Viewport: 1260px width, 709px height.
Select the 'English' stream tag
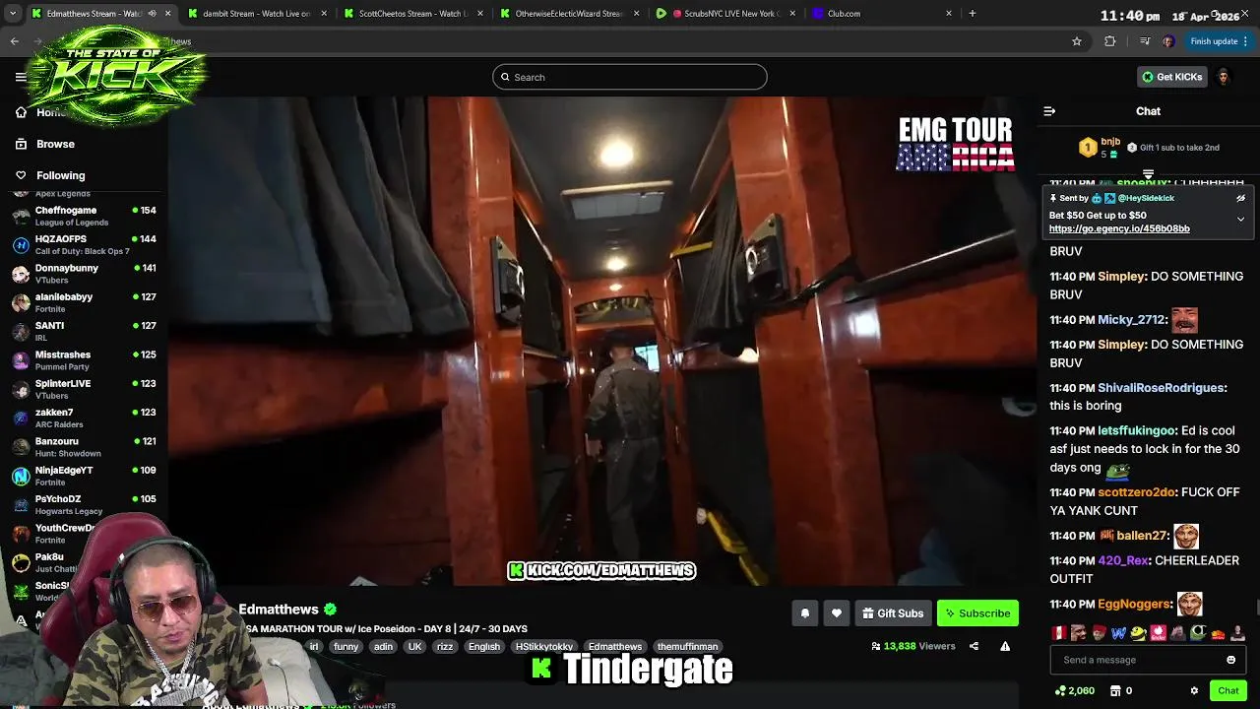point(484,647)
